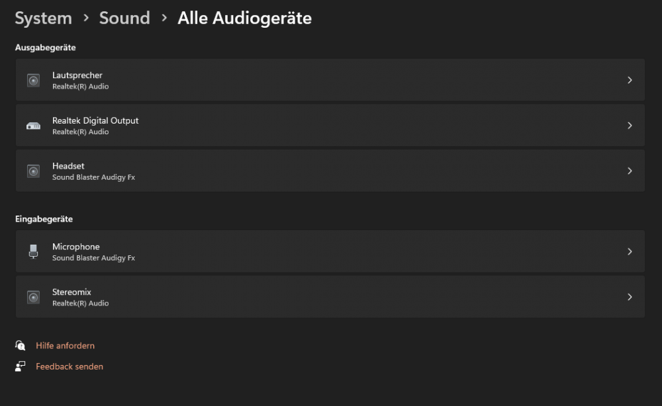Image resolution: width=662 pixels, height=406 pixels.
Task: Expand Stereomix properties chevron
Action: click(x=630, y=297)
